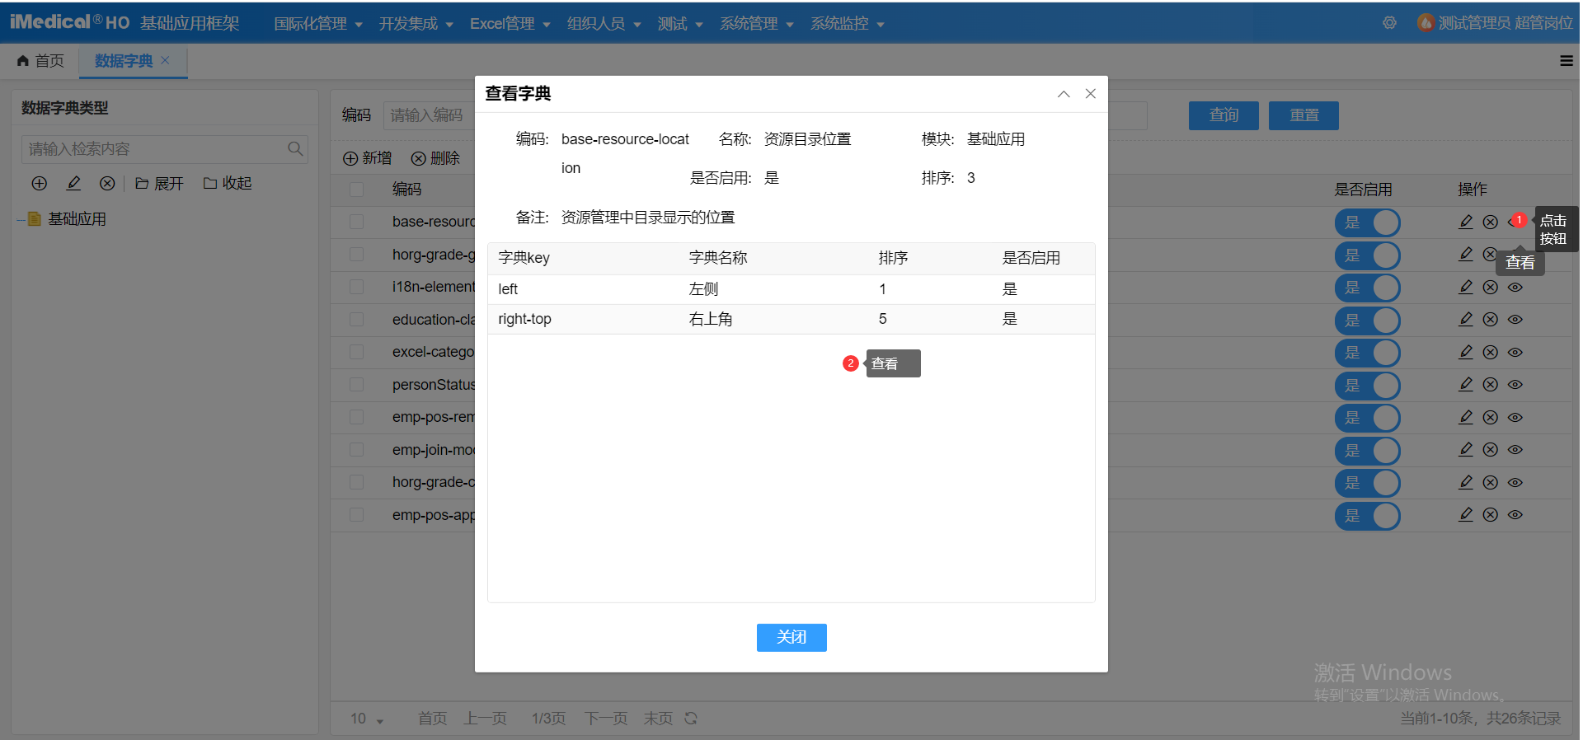The height and width of the screenshot is (740, 1583).
Task: Edit the i18n-element row
Action: pos(1466,287)
